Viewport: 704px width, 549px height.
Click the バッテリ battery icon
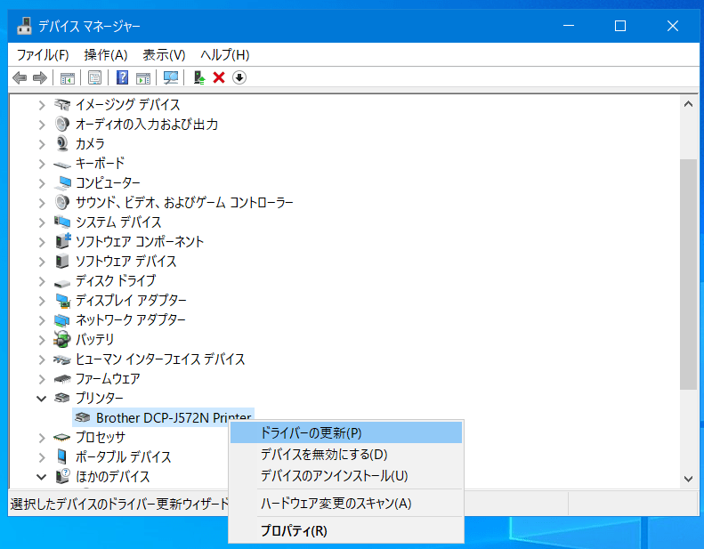point(62,339)
